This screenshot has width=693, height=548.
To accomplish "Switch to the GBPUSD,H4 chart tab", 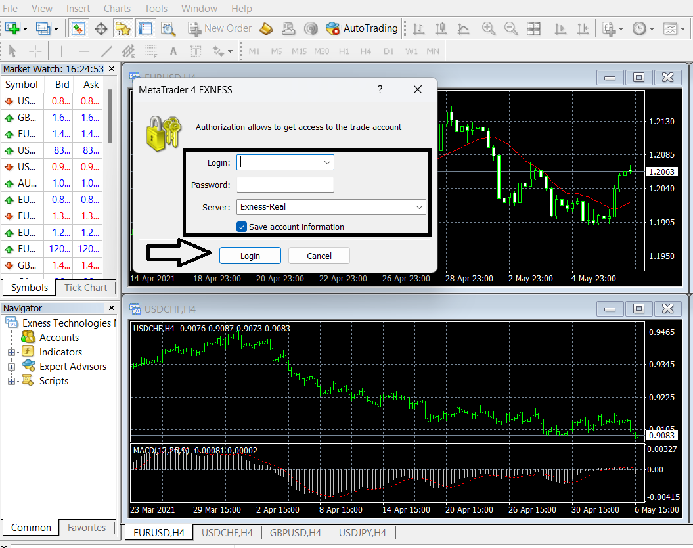I will coord(295,533).
